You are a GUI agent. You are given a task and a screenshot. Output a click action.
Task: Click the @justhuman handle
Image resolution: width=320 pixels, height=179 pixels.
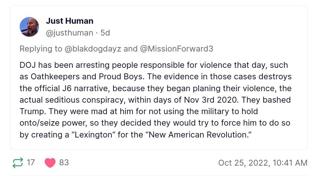[x=69, y=33]
